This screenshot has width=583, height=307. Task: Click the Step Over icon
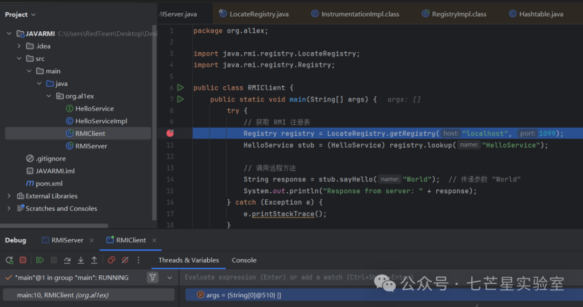[x=67, y=260]
